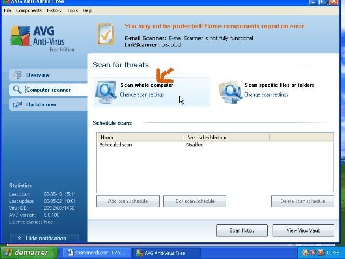Open the File menu
The height and width of the screenshot is (259, 345).
point(7,11)
